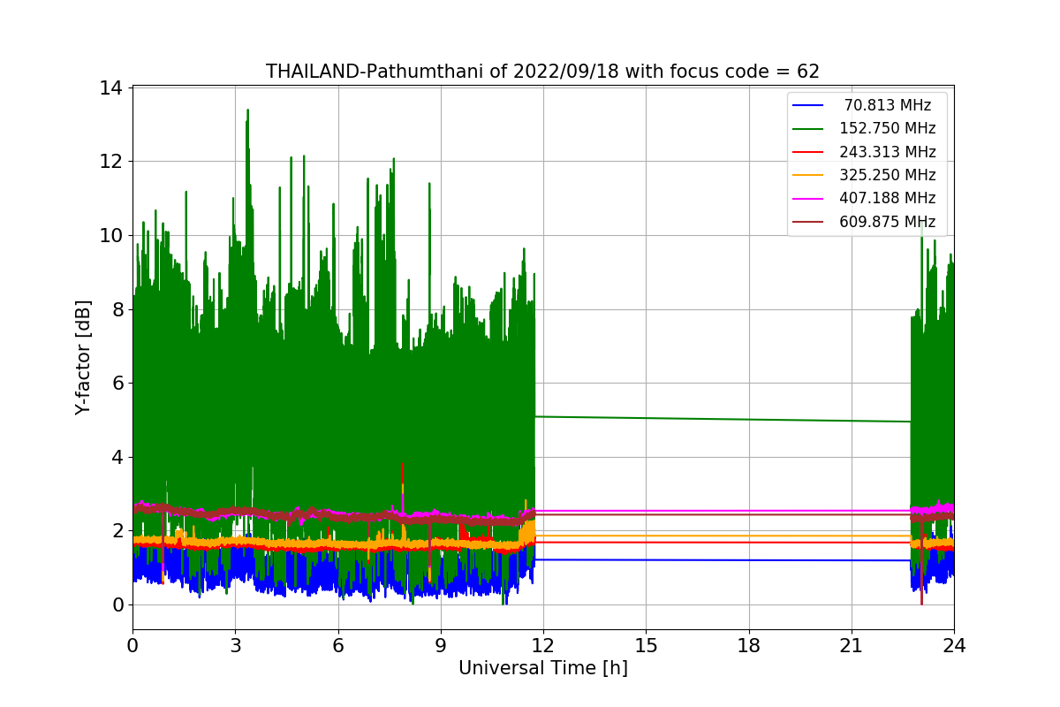The image size is (1060, 707).
Task: Click x-axis tick label 9
Action: (x=441, y=646)
